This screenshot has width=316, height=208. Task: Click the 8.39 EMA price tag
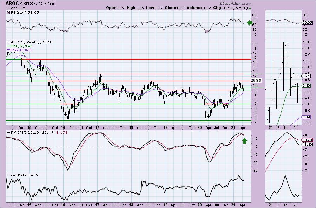(x=306, y=117)
